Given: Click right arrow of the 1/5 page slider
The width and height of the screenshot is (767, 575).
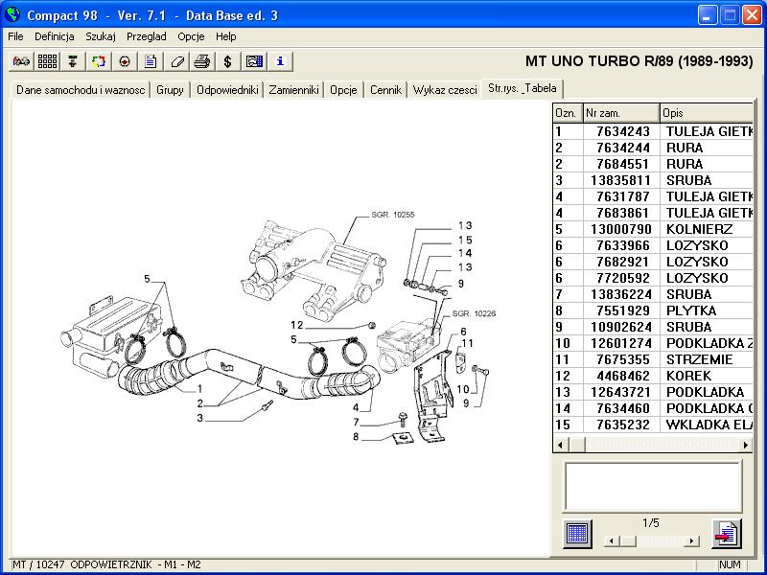Looking at the screenshot, I should coord(692,540).
